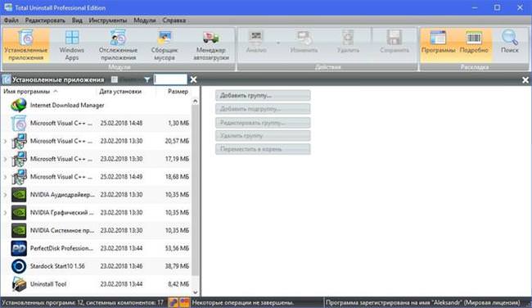This screenshot has width=532, height=308.
Task: Open the Модули menu
Action: click(x=145, y=20)
